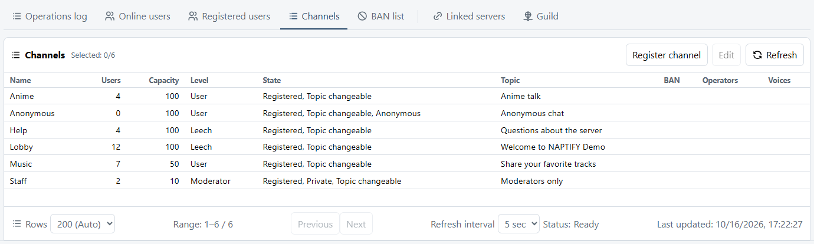
Task: Sort by the Topic column header
Action: point(510,80)
